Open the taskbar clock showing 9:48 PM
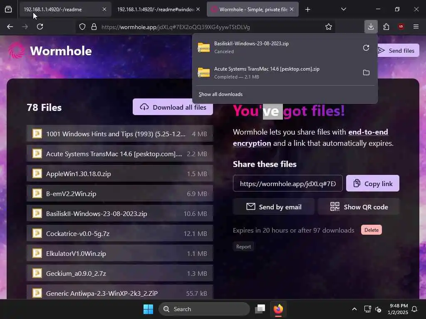This screenshot has width=426, height=319. [x=398, y=309]
